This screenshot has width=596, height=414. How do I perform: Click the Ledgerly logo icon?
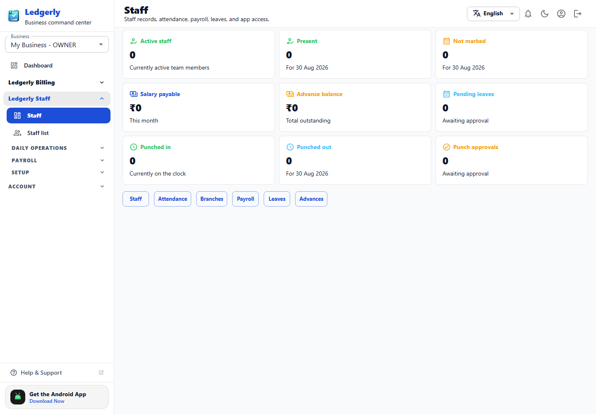coord(14,16)
